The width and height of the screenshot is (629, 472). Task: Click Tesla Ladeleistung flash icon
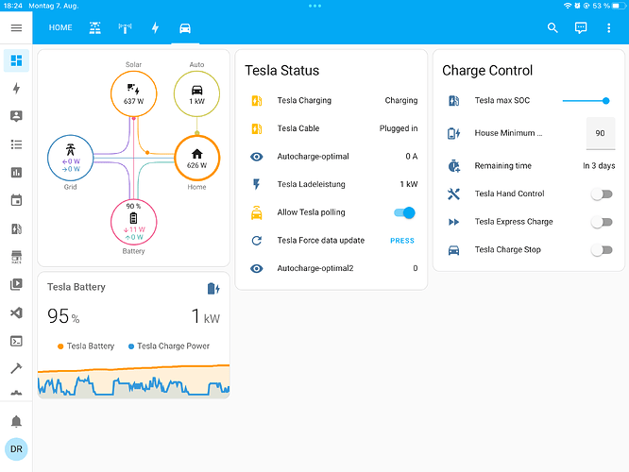pos(257,184)
